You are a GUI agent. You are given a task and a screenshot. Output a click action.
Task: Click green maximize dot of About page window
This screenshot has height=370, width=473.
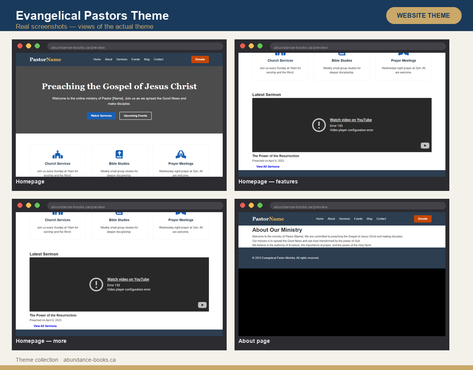260,205
